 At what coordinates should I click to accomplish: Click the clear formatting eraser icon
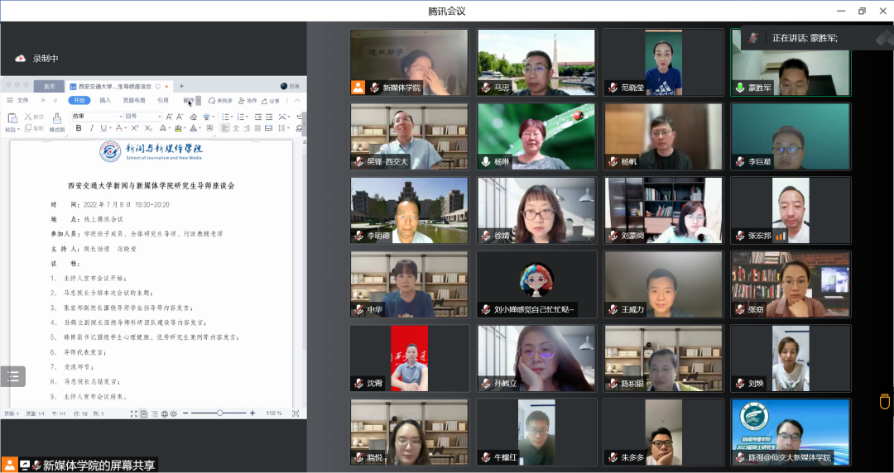point(194,117)
